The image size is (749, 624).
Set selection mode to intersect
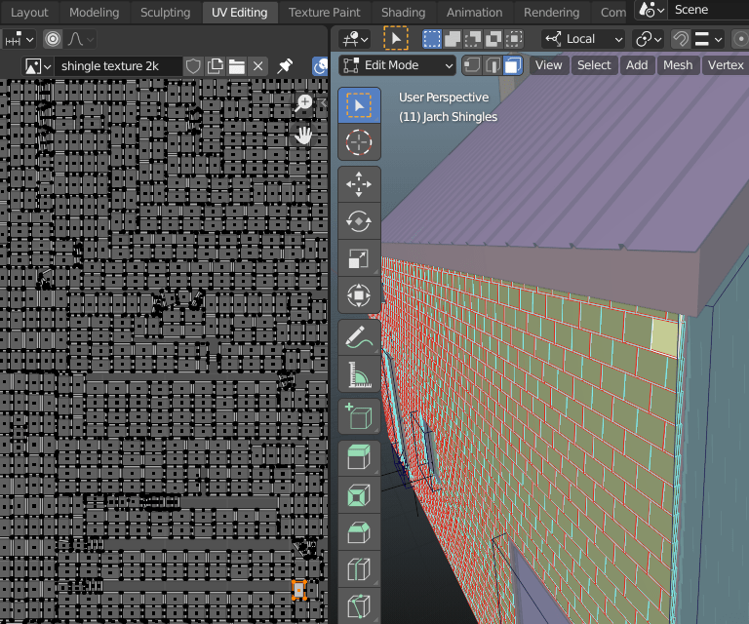(514, 39)
